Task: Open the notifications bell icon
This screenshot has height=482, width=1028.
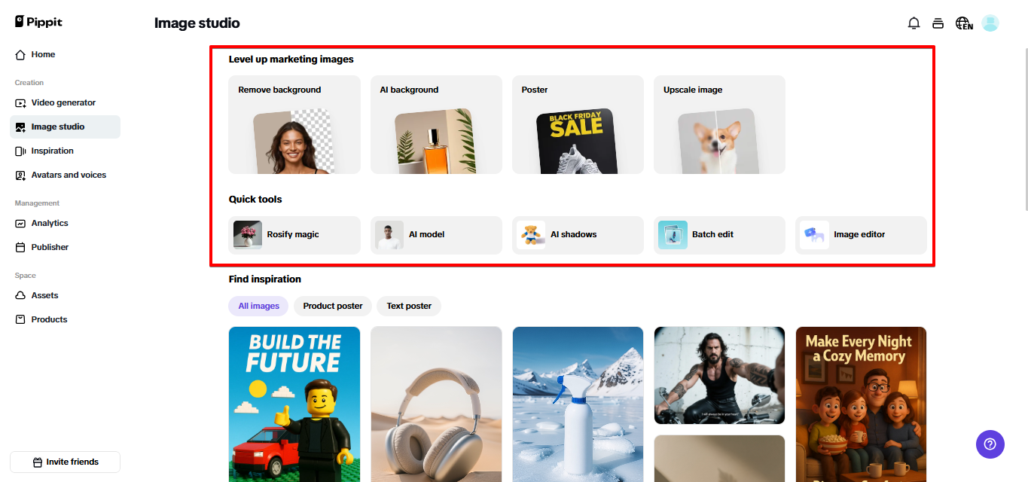Action: [x=914, y=23]
